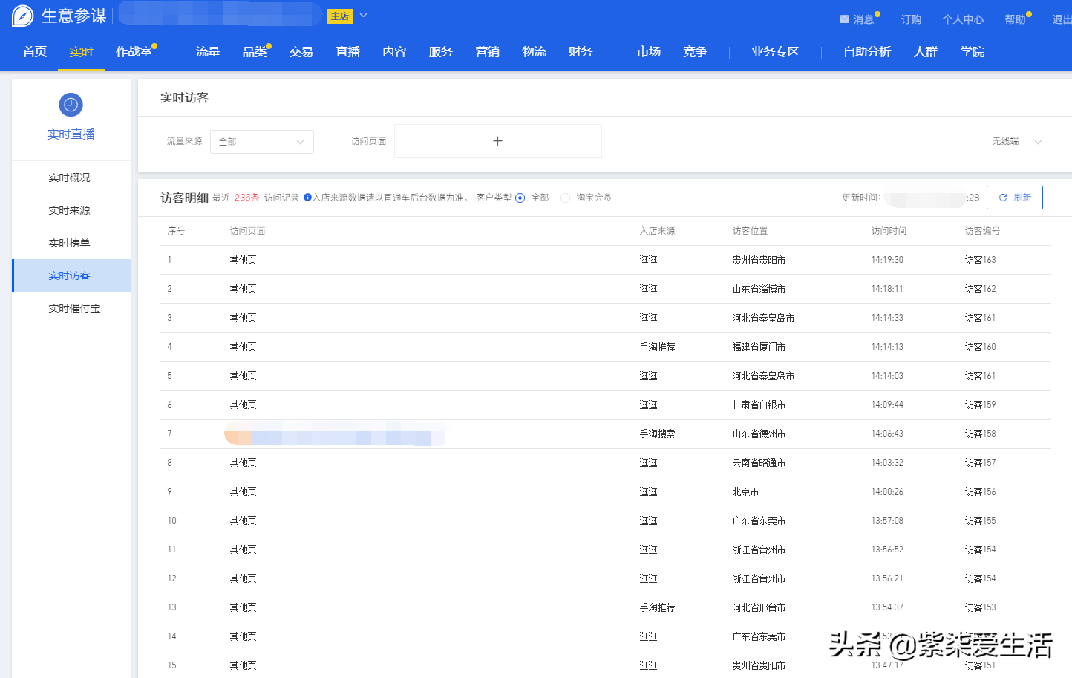Open 作战室 tab
This screenshot has height=678, width=1072.
pos(134,52)
